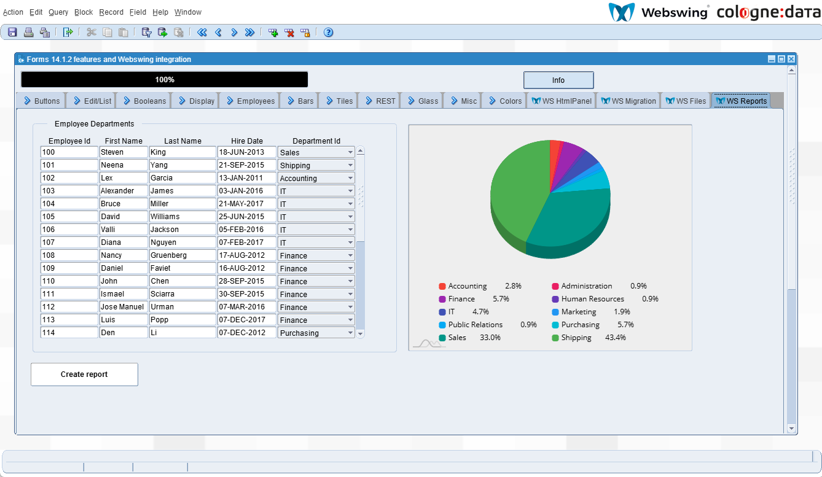Open Department dropdown for Den Li
The width and height of the screenshot is (822, 477).
pos(350,333)
